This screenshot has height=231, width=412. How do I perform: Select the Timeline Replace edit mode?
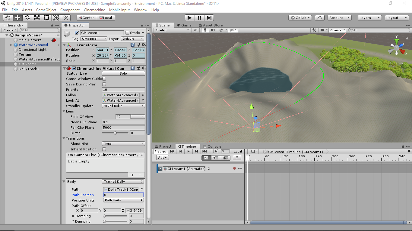click(226, 158)
